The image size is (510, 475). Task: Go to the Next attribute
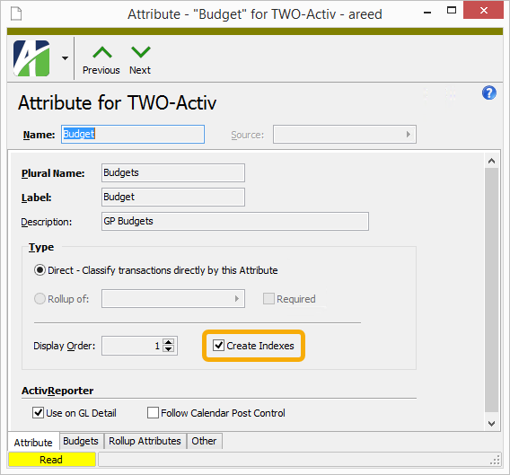pyautogui.click(x=140, y=60)
